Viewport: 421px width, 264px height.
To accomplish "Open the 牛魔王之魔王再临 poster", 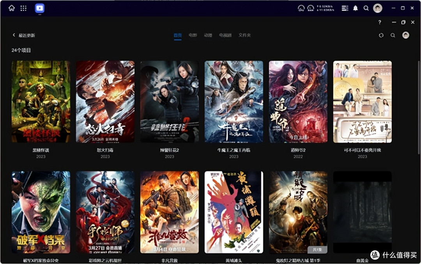I will pos(234,101).
